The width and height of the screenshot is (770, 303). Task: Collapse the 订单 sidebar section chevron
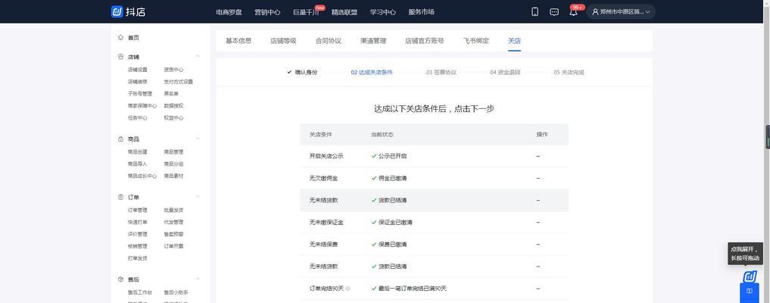pyautogui.click(x=198, y=197)
